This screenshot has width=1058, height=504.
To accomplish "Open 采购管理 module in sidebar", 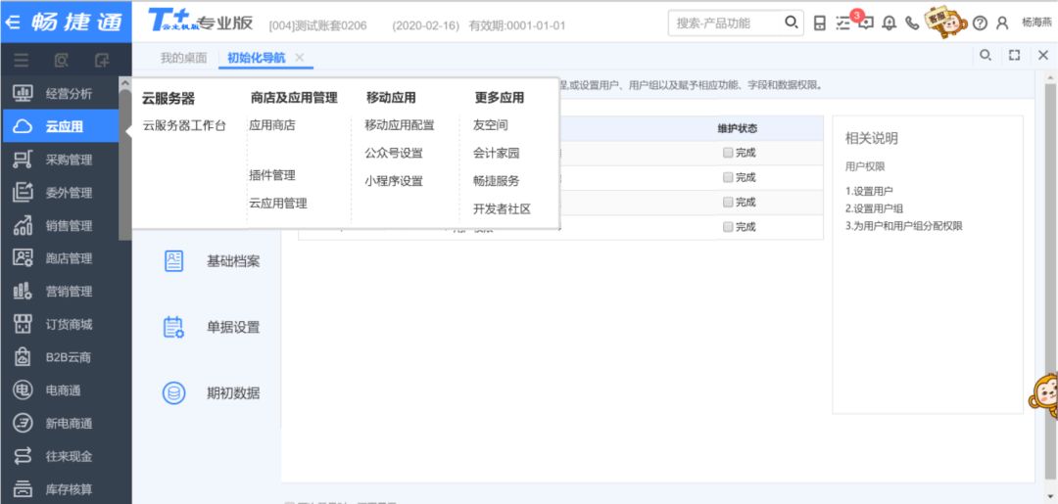I will tap(68, 160).
